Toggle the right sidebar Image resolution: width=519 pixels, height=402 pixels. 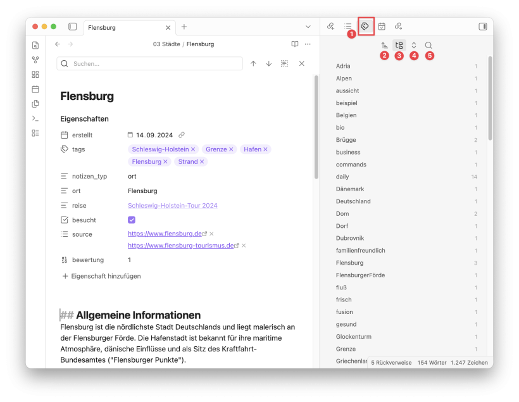[482, 27]
